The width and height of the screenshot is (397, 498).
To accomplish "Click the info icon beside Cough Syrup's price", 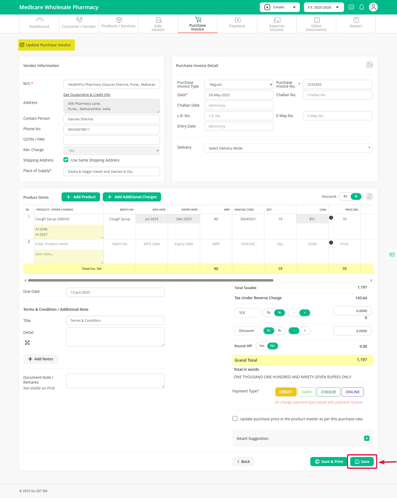I will tap(331, 218).
